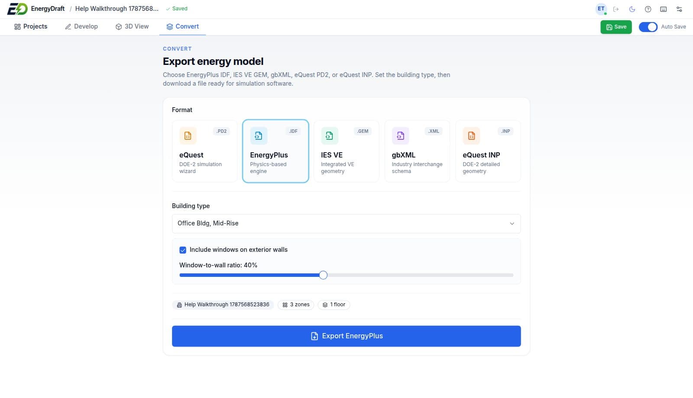Click the .IDF extension badge
This screenshot has height=398, width=693.
pos(293,131)
